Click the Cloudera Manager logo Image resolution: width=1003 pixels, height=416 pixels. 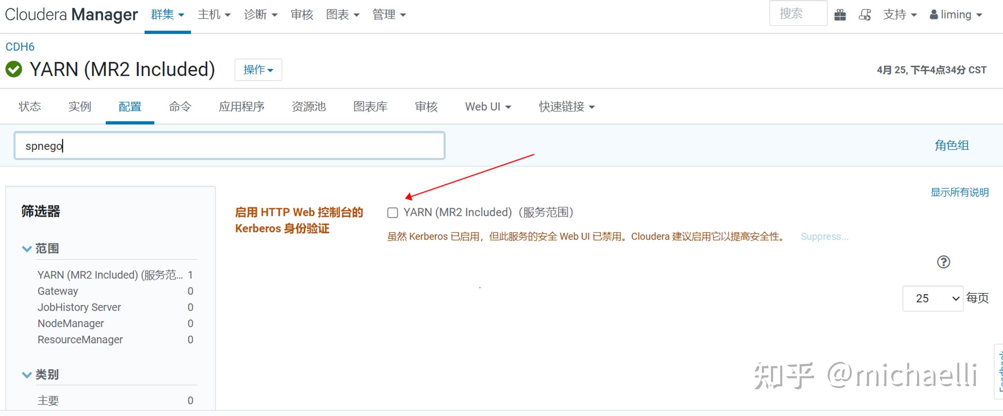(x=71, y=14)
